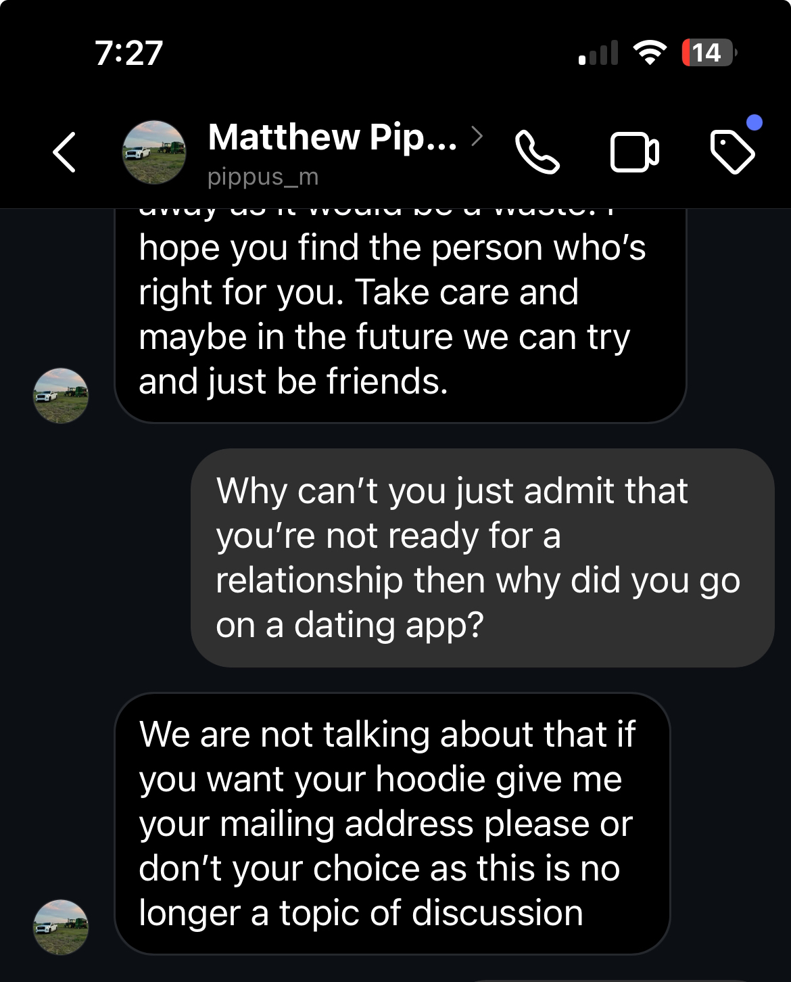Screen dimensions: 791x982
Task: Expand chevron beside Matthew Pip name
Action: tap(477, 137)
